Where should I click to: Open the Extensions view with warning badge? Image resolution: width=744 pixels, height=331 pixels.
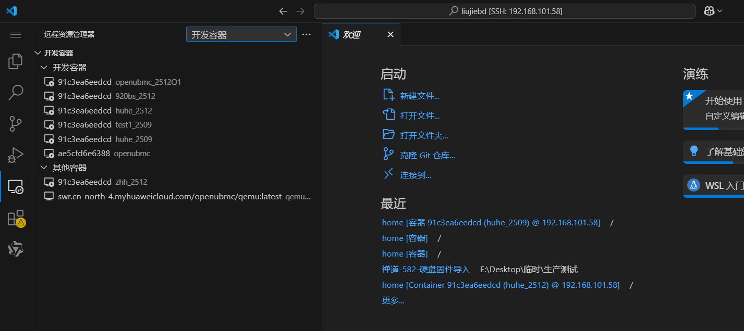(x=16, y=218)
